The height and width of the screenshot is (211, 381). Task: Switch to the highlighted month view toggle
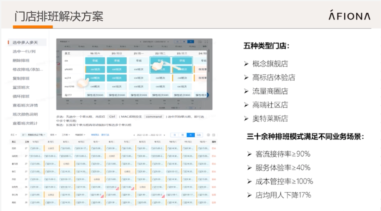[x=190, y=135]
